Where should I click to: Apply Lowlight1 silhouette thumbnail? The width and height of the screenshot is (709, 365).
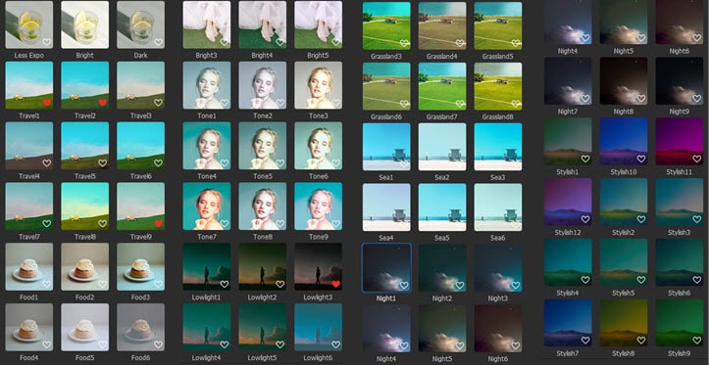207,266
